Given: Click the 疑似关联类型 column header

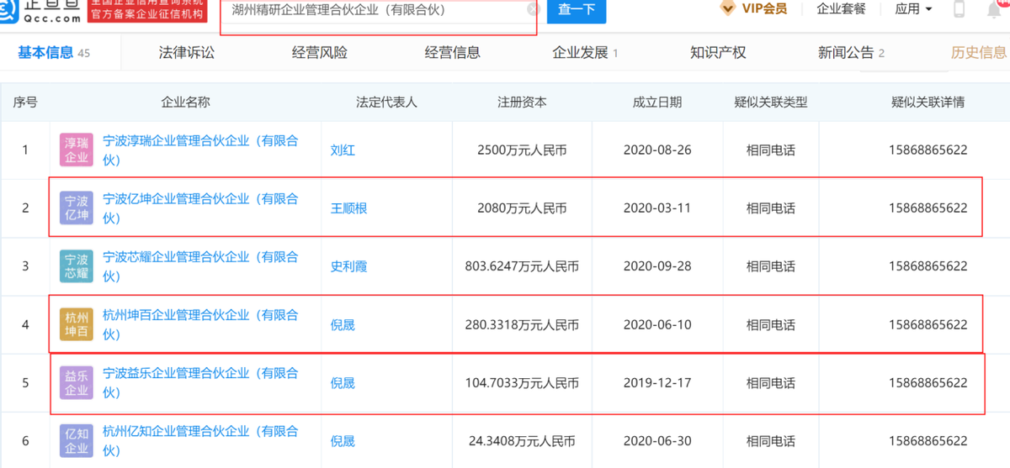Looking at the screenshot, I should click(771, 103).
